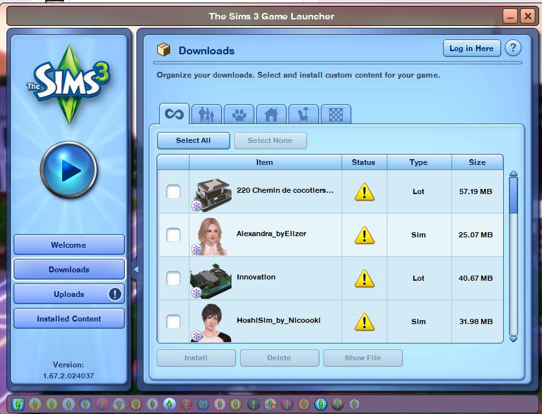This screenshot has height=414, width=542.
Task: Check the box for Alexandra_byElizer
Action: tap(173, 235)
